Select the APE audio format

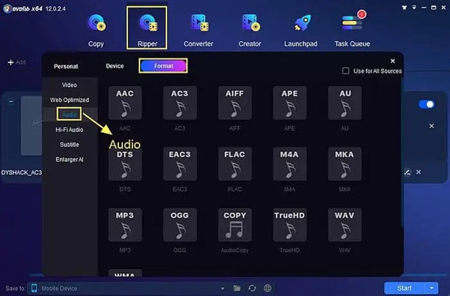(x=290, y=103)
